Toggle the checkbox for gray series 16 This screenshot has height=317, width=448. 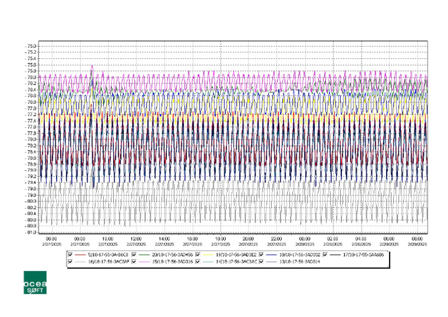click(x=70, y=262)
